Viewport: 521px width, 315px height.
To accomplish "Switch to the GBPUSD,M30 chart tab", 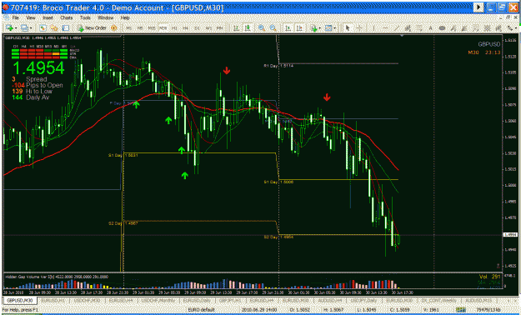I will coord(20,300).
